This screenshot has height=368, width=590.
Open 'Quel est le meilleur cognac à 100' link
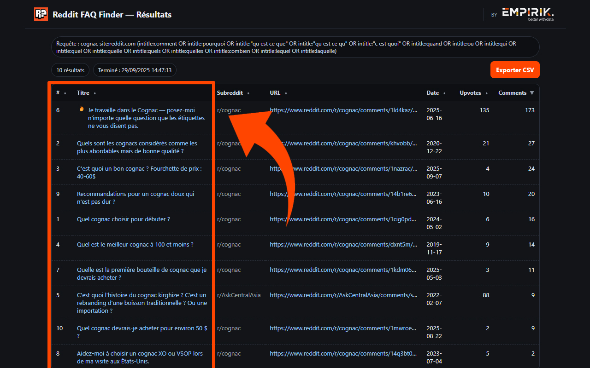coord(135,245)
